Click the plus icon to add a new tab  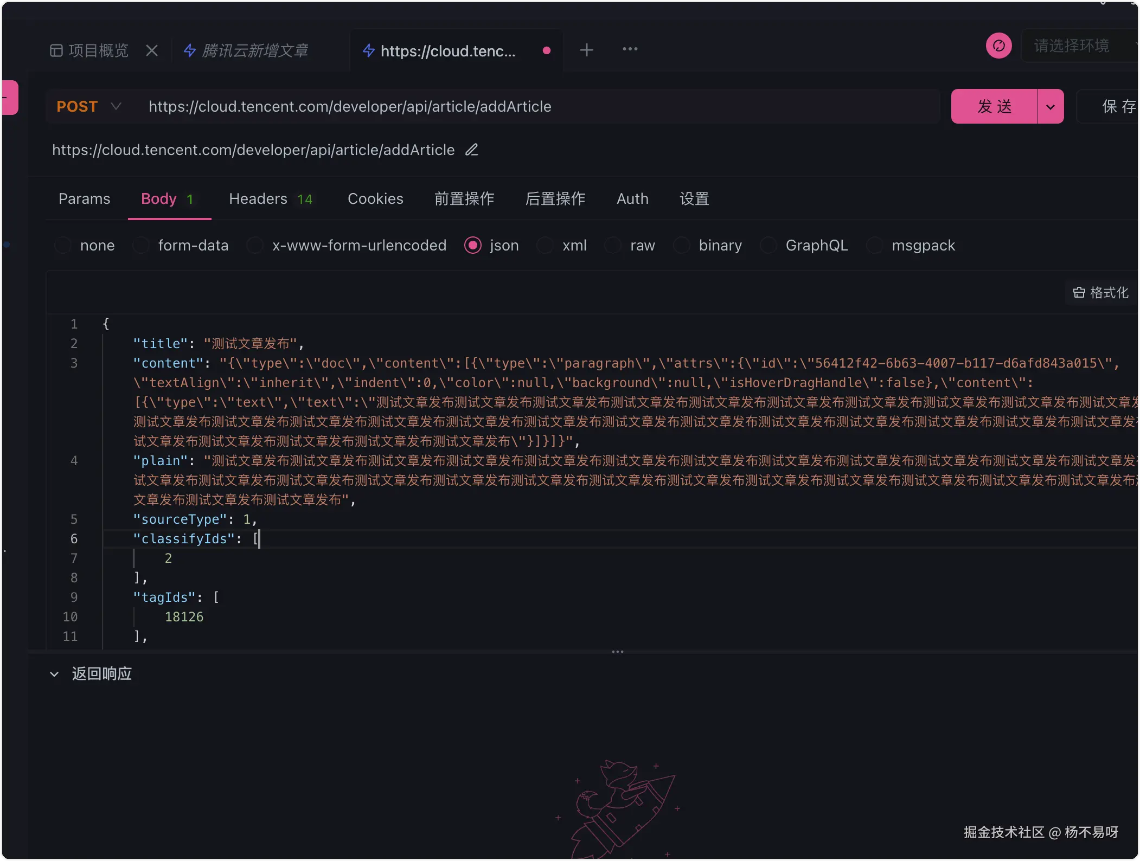click(586, 50)
